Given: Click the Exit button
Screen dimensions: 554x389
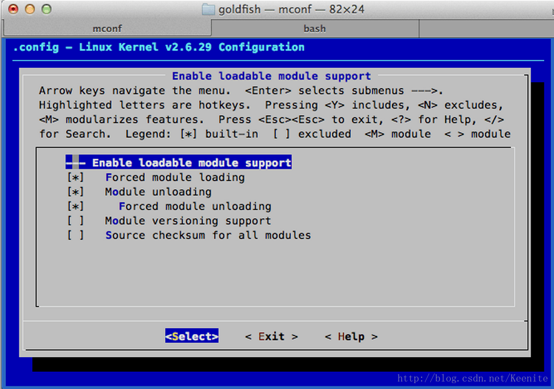Looking at the screenshot, I should tap(271, 336).
